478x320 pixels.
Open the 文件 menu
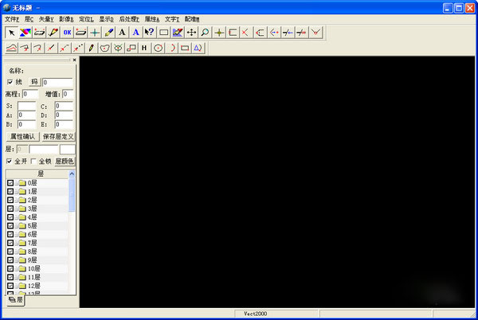pyautogui.click(x=11, y=18)
